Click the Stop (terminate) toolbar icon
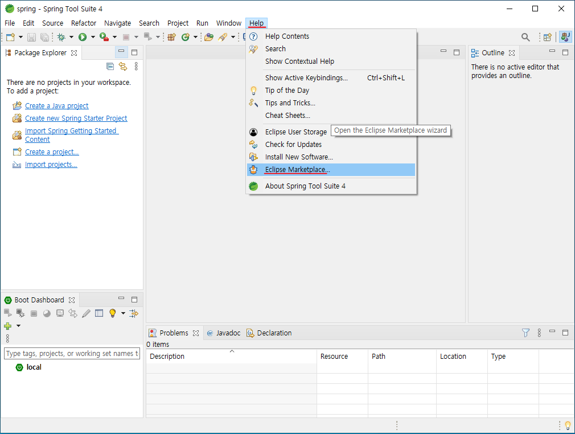Viewport: 575px width, 434px height. pos(126,37)
